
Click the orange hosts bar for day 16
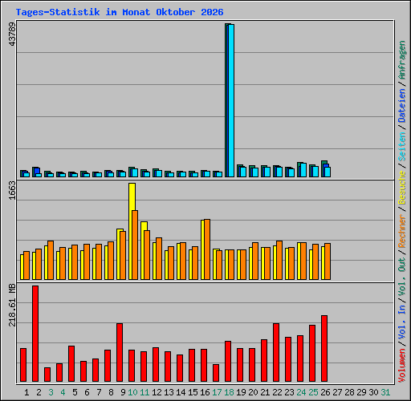click(207, 249)
